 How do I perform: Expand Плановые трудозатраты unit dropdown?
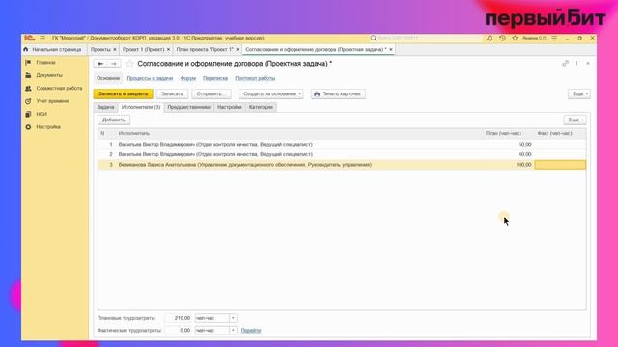point(233,318)
